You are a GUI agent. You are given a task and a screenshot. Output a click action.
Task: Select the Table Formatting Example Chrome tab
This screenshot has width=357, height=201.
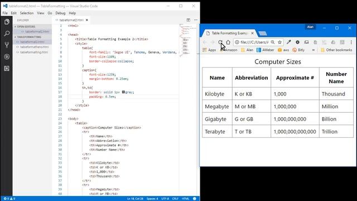[229, 33]
